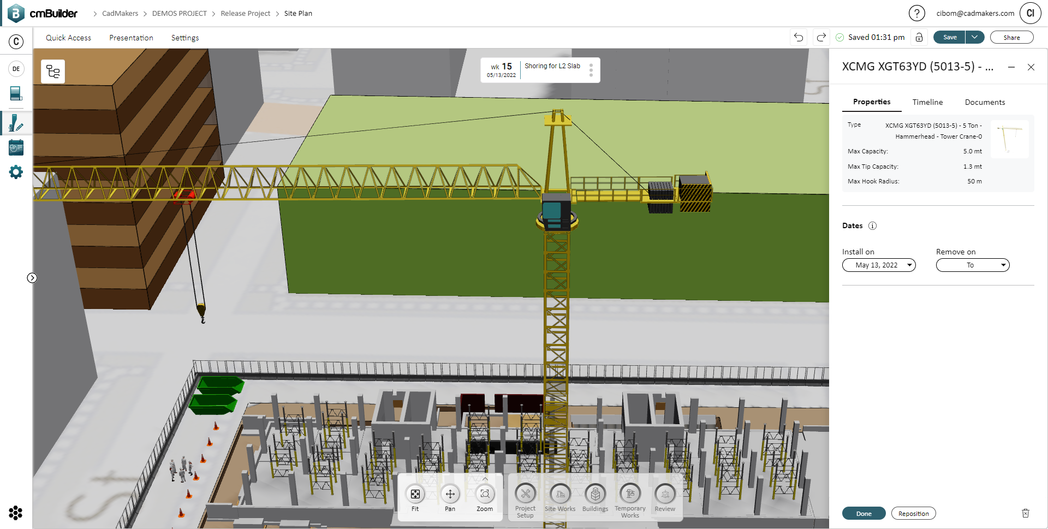Open the settings gear in sidebar
This screenshot has width=1048, height=529.
pyautogui.click(x=16, y=172)
